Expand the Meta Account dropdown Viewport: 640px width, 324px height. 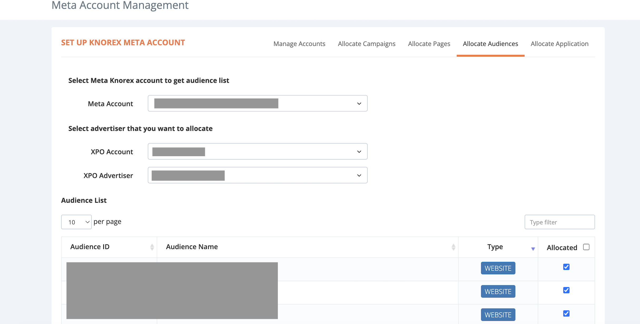258,103
